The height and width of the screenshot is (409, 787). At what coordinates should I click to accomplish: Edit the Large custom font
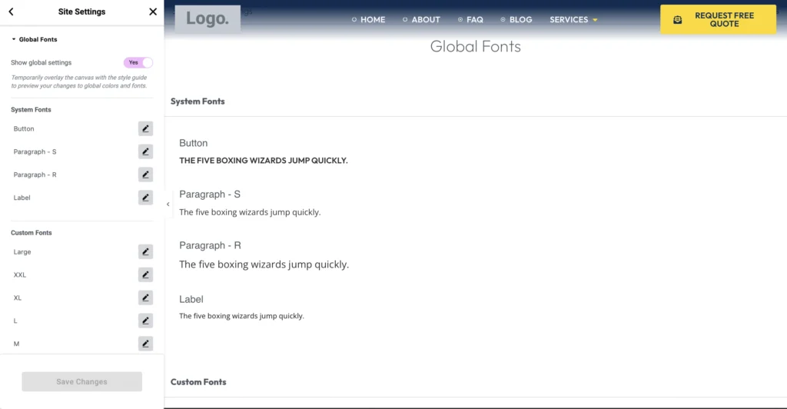[x=145, y=251]
